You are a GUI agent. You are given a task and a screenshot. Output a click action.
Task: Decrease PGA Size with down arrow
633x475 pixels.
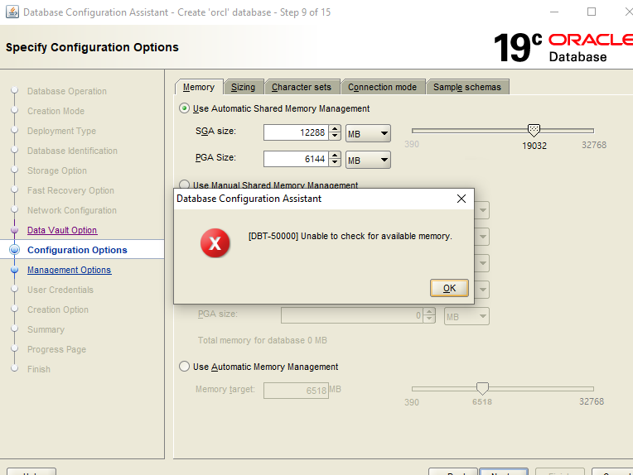pyautogui.click(x=335, y=163)
